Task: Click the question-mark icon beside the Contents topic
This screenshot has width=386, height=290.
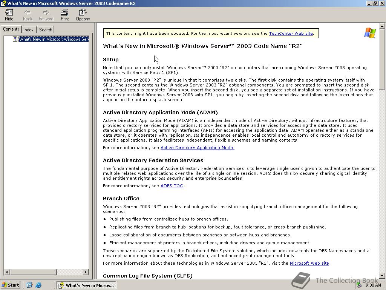Action: pyautogui.click(x=15, y=39)
